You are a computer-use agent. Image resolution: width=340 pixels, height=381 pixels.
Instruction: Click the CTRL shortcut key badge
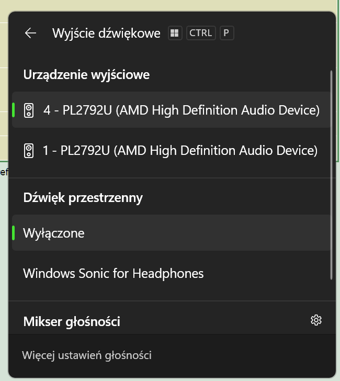point(201,33)
